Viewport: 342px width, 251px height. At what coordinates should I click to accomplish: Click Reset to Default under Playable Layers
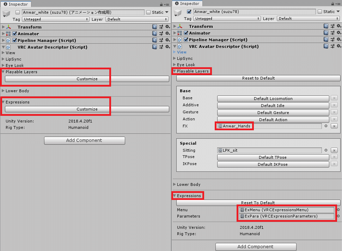pyautogui.click(x=258, y=78)
